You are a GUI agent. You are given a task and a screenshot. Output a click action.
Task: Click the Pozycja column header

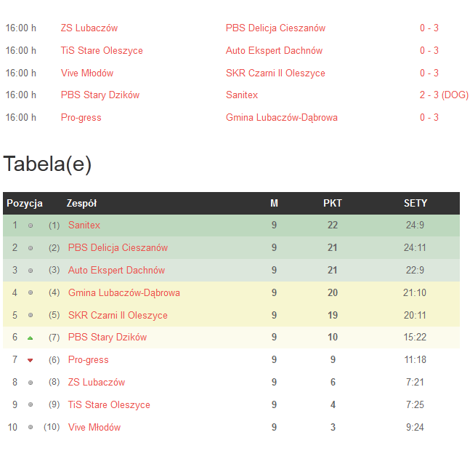(x=25, y=204)
